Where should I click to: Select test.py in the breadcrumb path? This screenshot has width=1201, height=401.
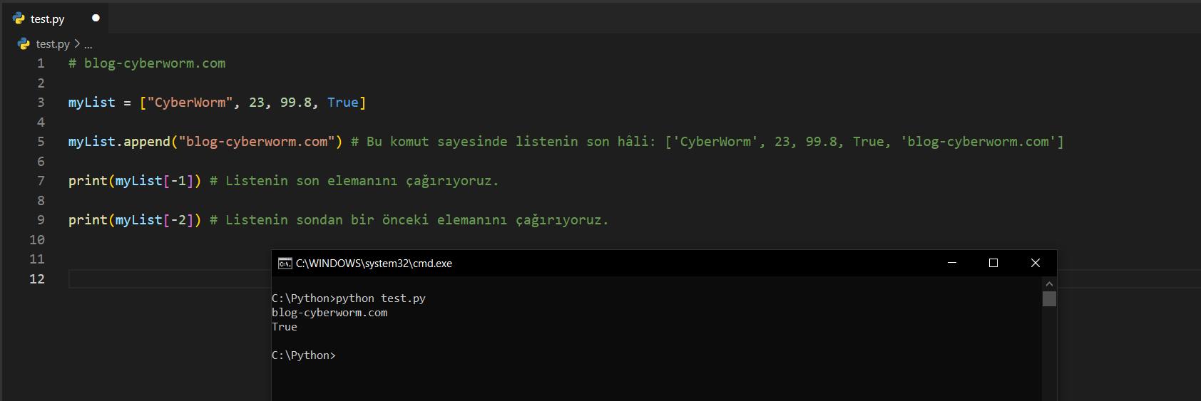click(x=53, y=44)
